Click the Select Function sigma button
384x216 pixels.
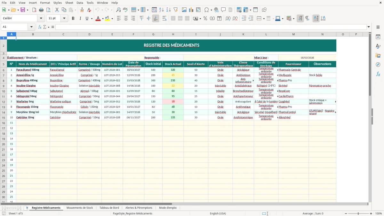click(44, 27)
